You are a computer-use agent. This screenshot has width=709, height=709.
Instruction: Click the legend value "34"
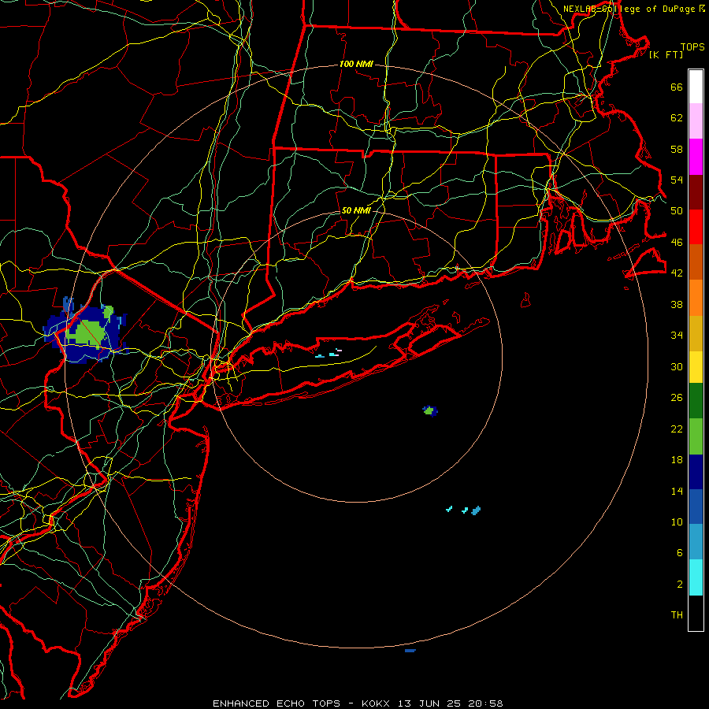(677, 335)
